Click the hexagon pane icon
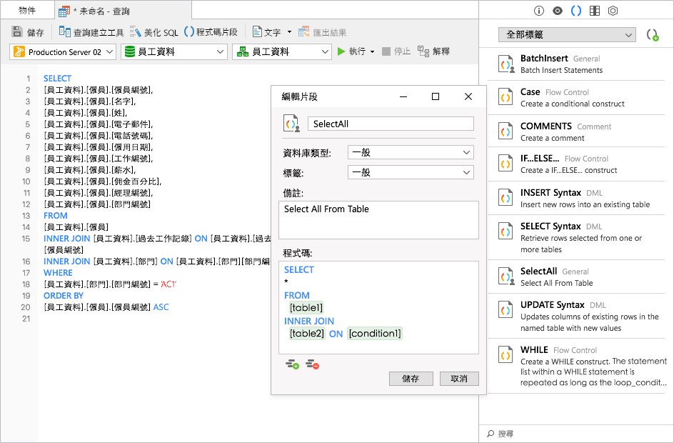The image size is (674, 443). pyautogui.click(x=613, y=11)
